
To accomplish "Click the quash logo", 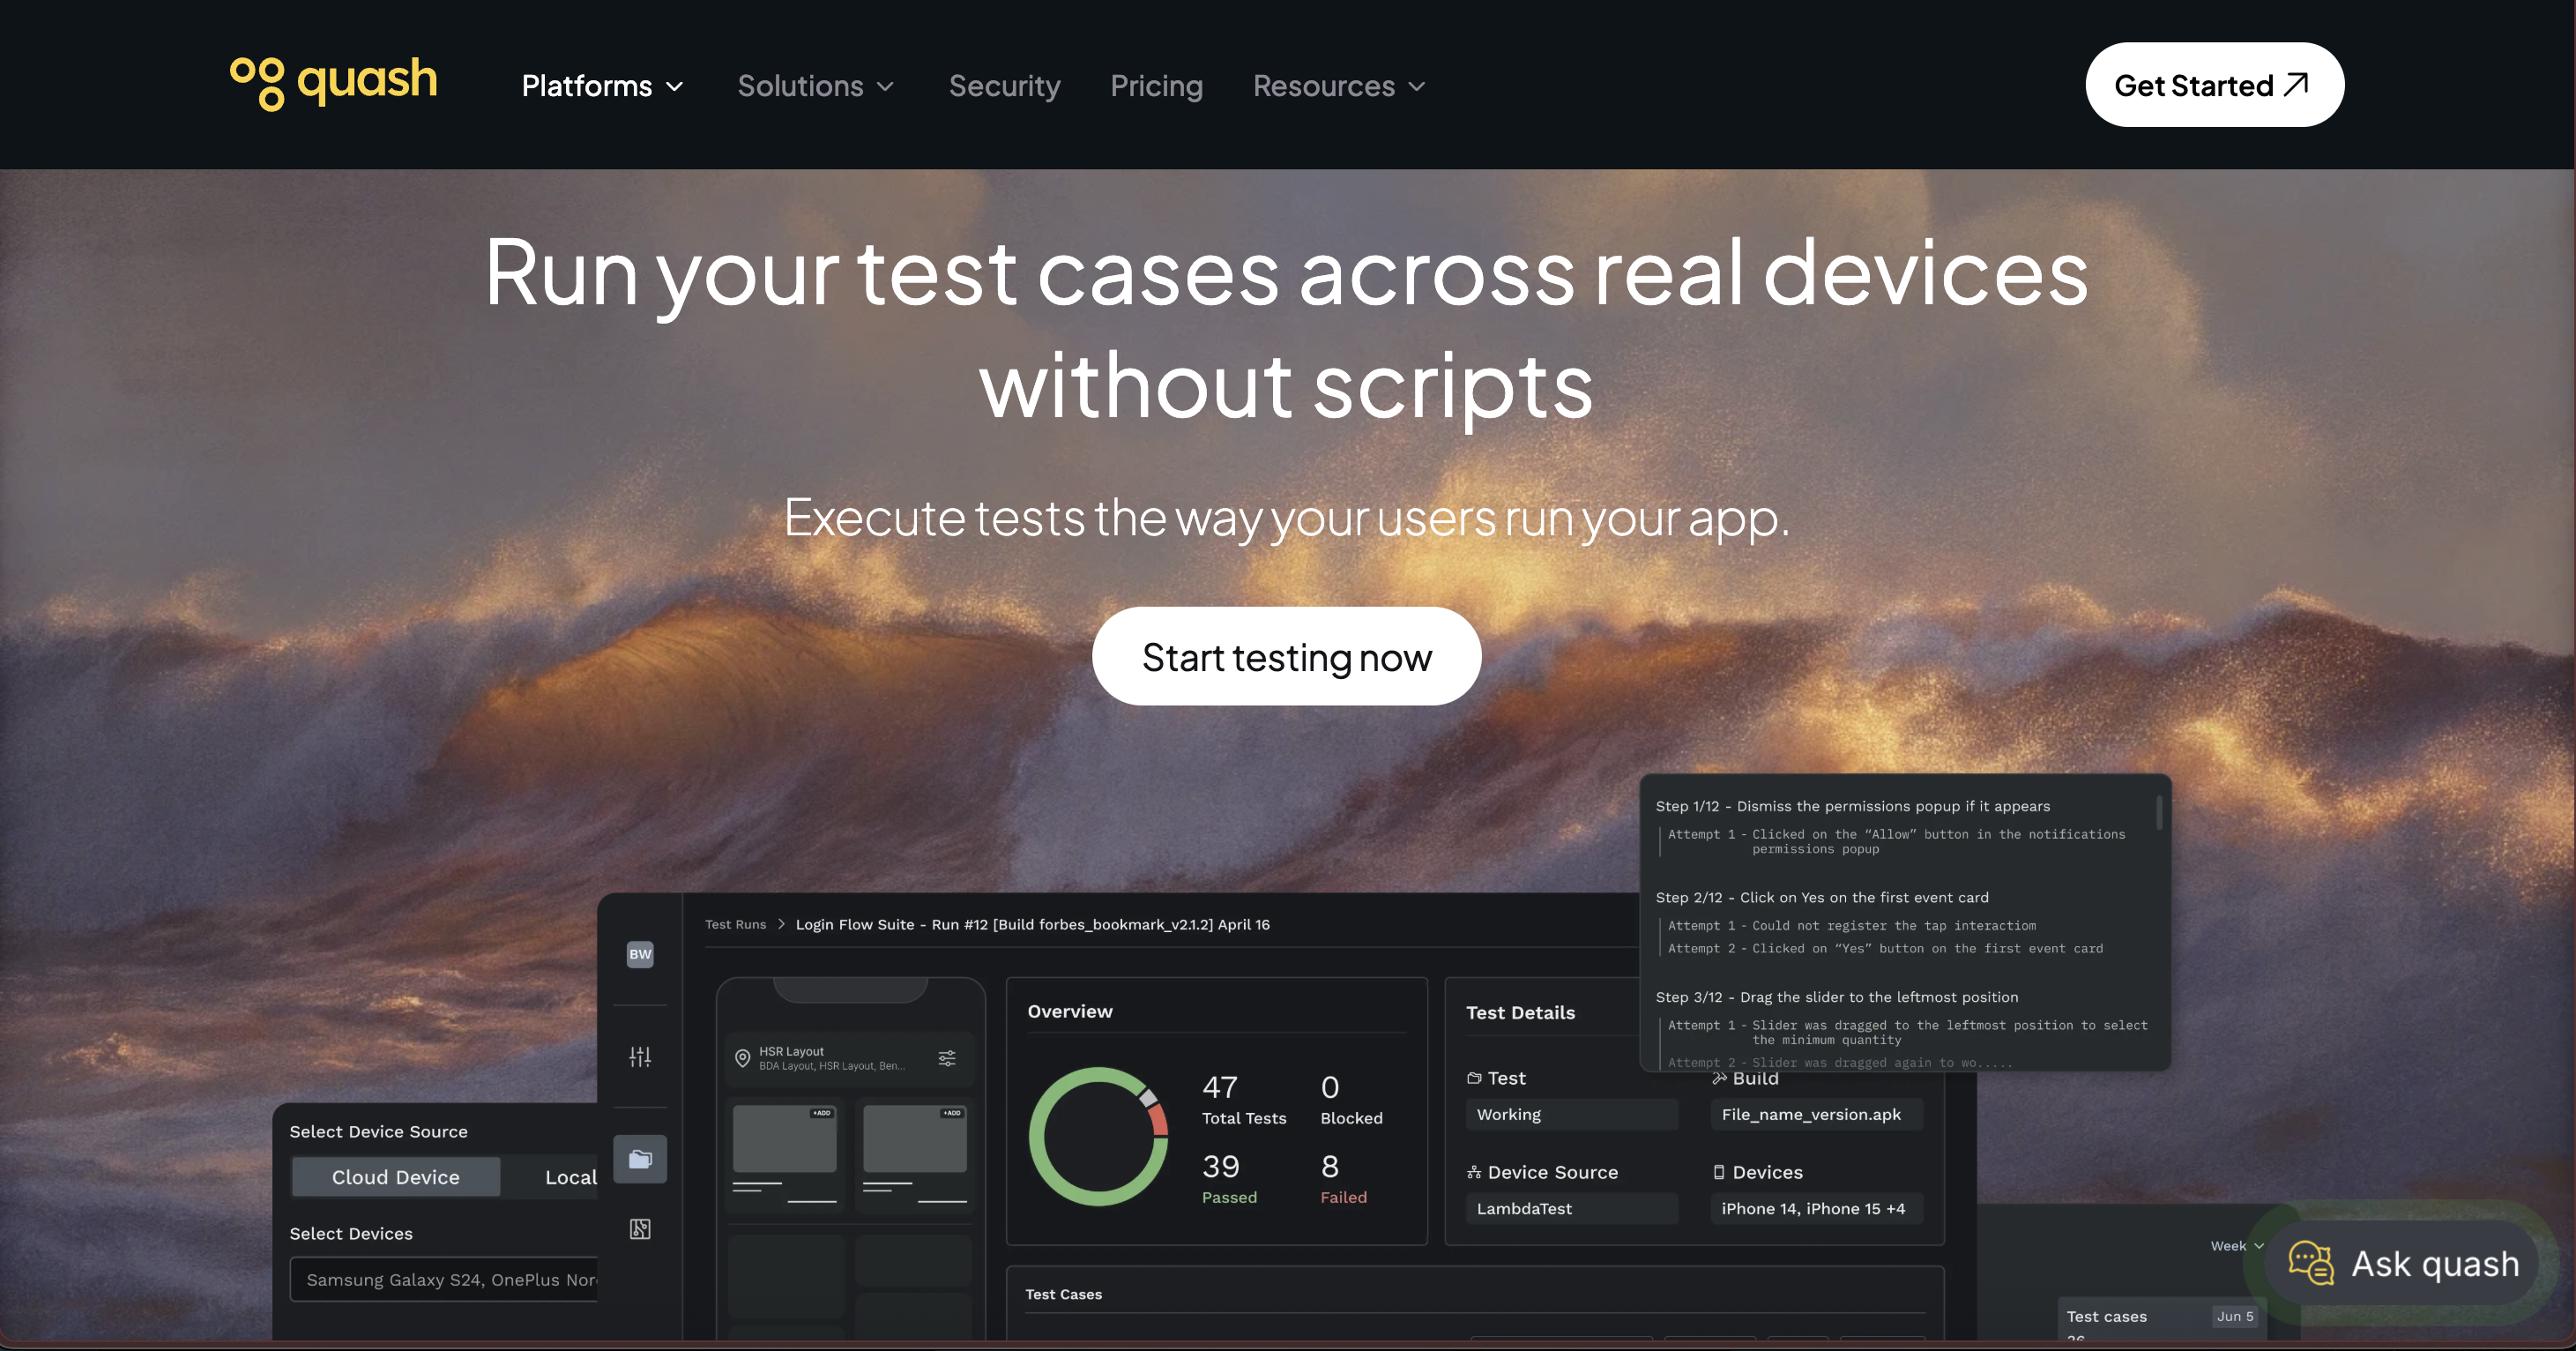I will [333, 83].
